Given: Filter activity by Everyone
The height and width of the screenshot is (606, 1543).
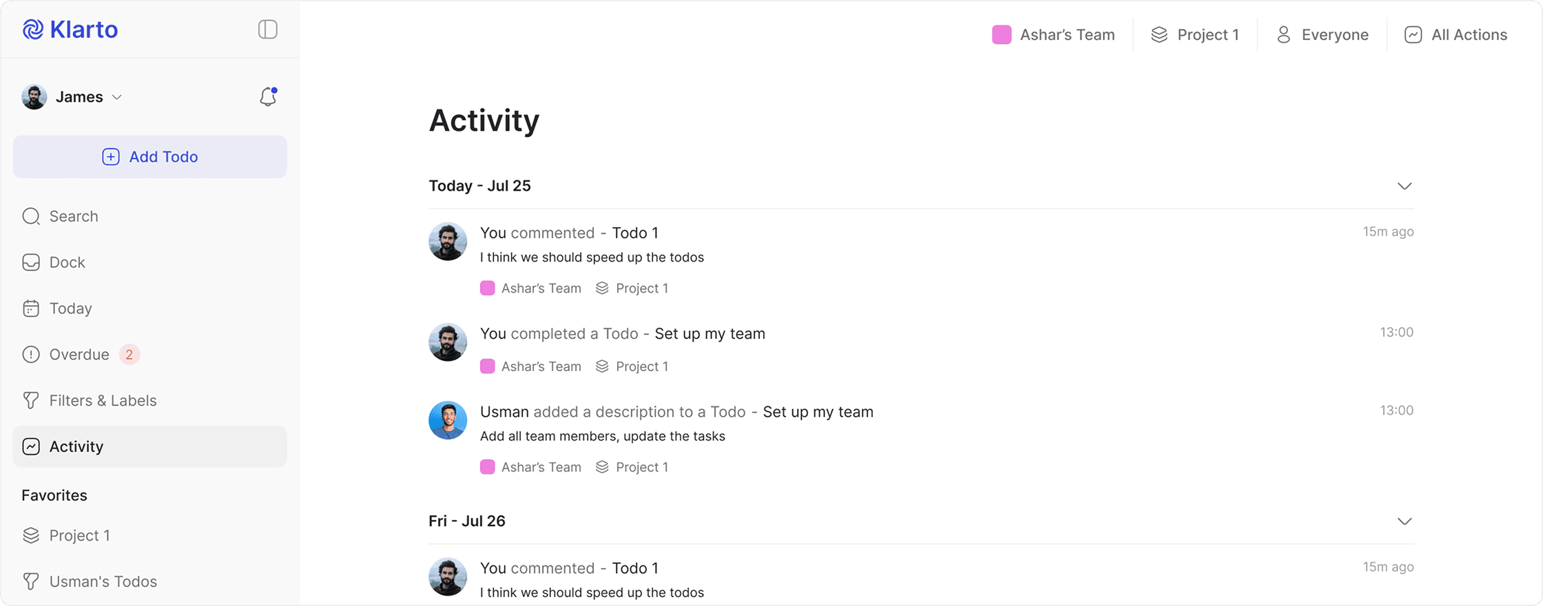Looking at the screenshot, I should tap(1321, 34).
